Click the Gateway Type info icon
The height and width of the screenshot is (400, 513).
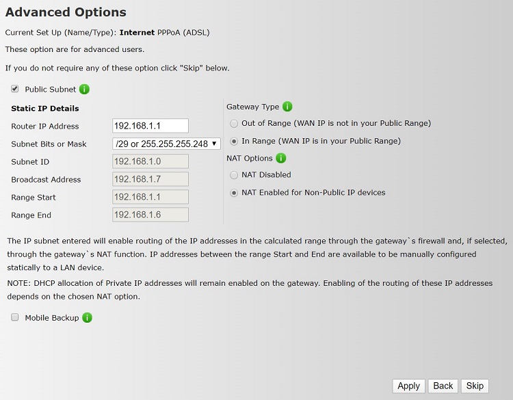(287, 107)
